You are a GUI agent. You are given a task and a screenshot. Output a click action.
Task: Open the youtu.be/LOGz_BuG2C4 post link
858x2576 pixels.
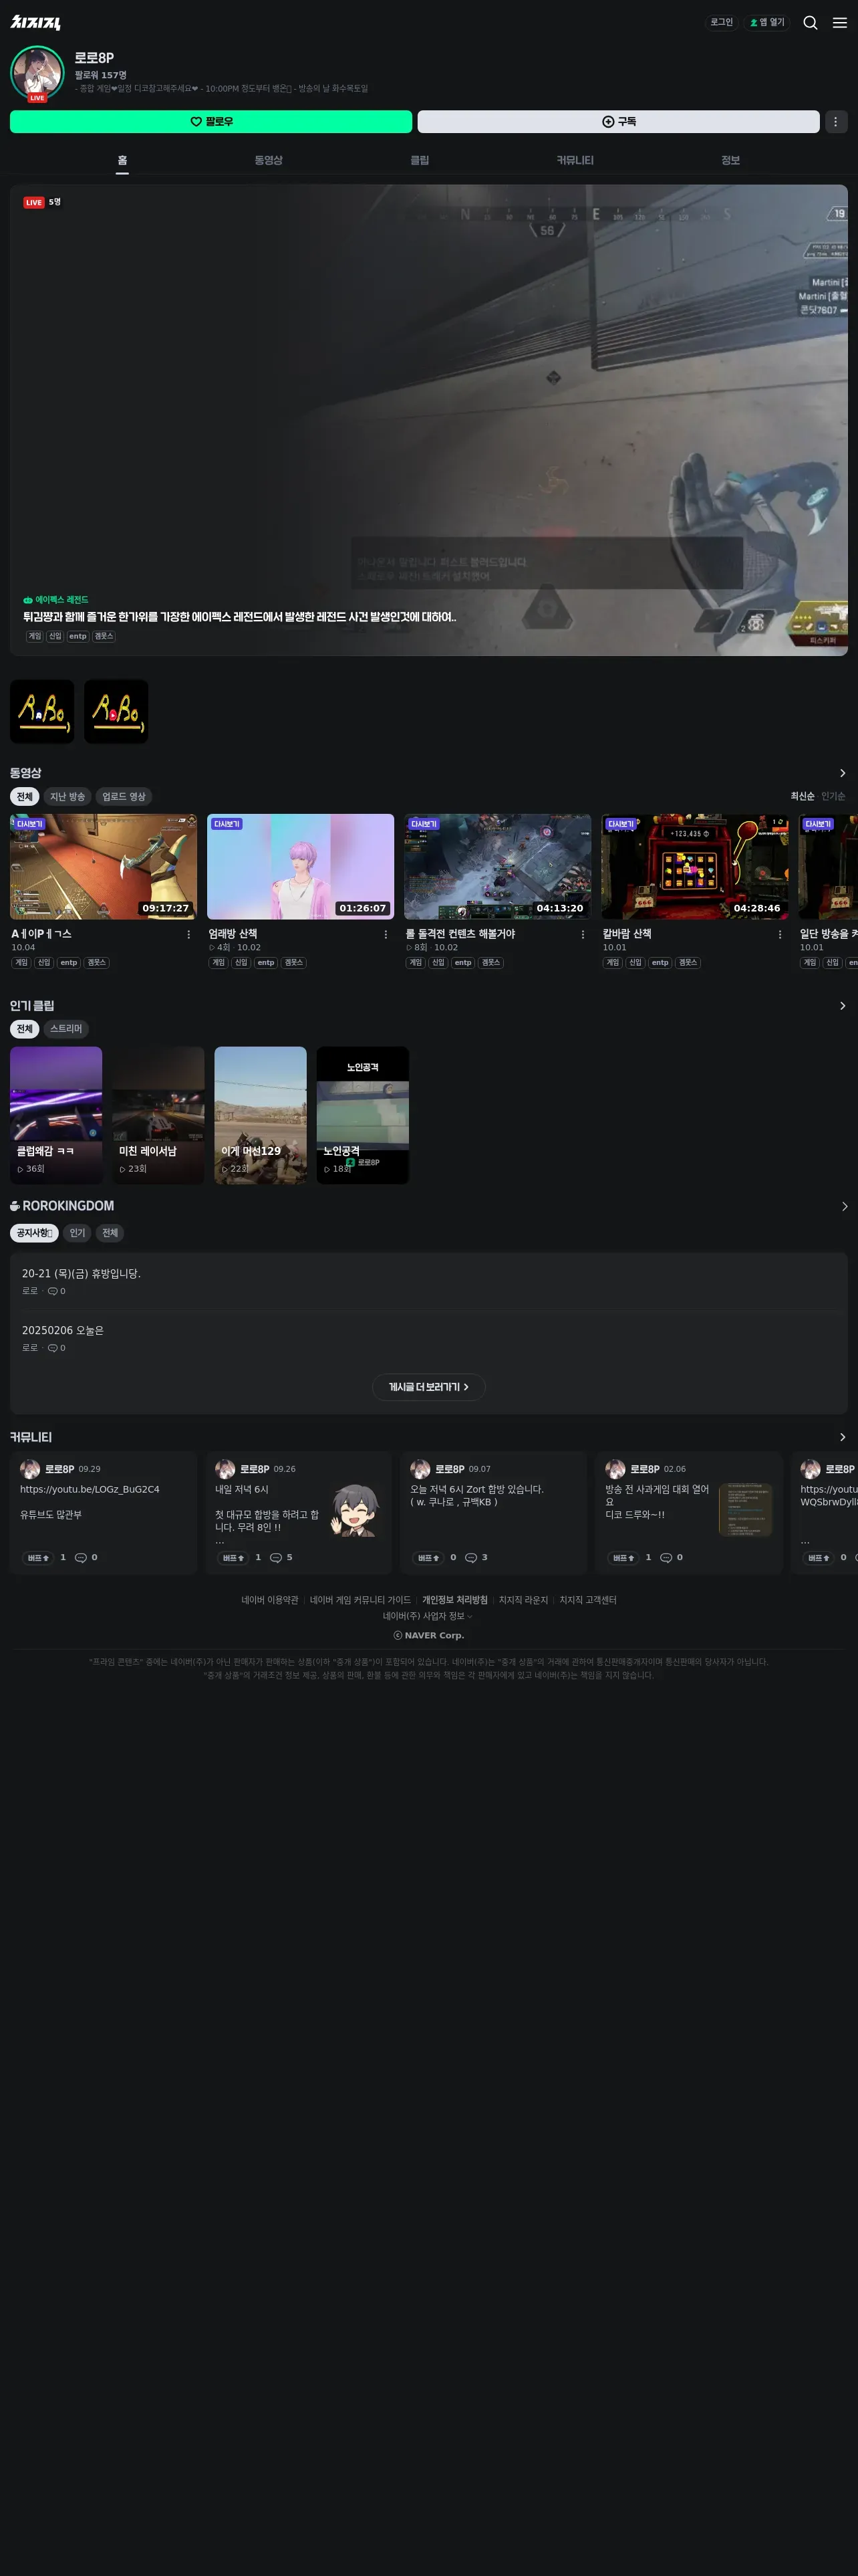click(90, 1489)
